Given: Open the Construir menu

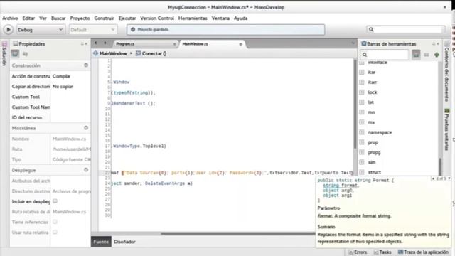Looking at the screenshot, I should tap(104, 18).
